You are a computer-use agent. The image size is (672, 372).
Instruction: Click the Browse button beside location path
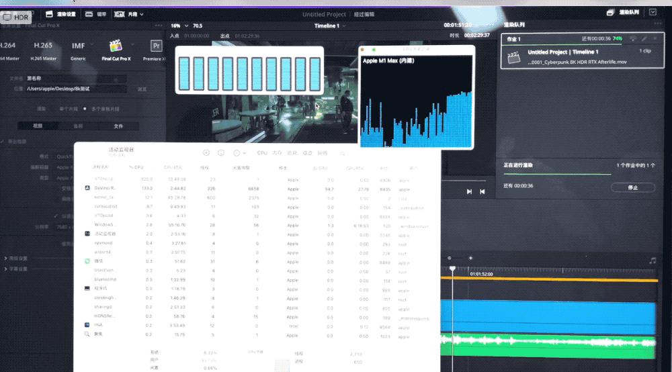(x=142, y=89)
